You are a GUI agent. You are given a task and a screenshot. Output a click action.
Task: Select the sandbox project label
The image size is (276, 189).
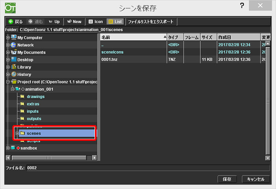(x=29, y=148)
